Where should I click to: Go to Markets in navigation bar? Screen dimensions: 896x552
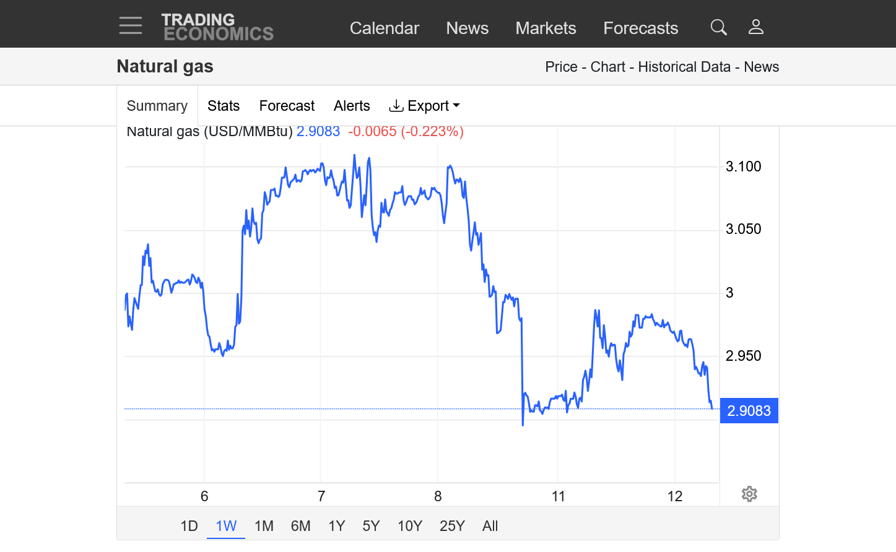546,28
